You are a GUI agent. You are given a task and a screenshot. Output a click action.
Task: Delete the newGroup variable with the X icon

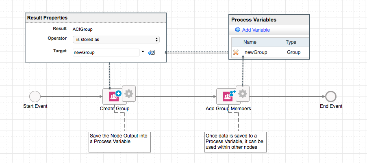[x=236, y=52]
